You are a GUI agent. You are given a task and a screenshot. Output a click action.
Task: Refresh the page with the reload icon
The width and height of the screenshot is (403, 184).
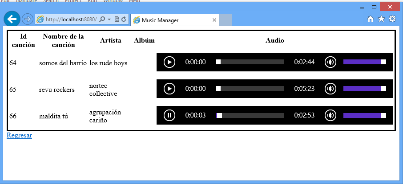(x=124, y=19)
